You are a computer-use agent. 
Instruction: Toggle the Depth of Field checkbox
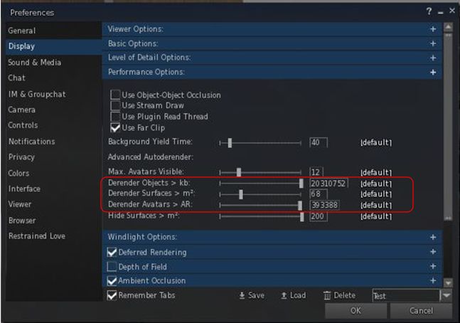pos(112,266)
